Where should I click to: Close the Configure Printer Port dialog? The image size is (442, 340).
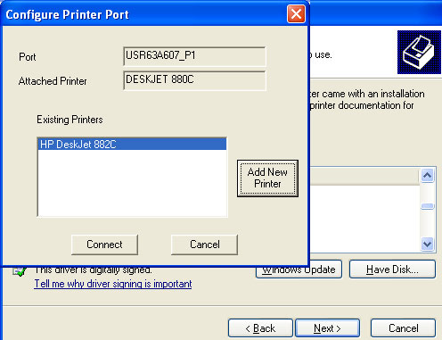click(296, 13)
